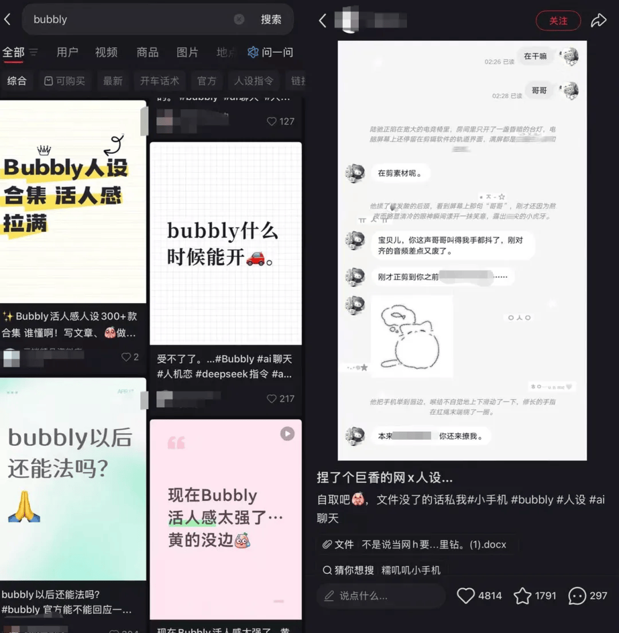Open the author's blurred avatar
619x633 pixels.
pyautogui.click(x=347, y=21)
